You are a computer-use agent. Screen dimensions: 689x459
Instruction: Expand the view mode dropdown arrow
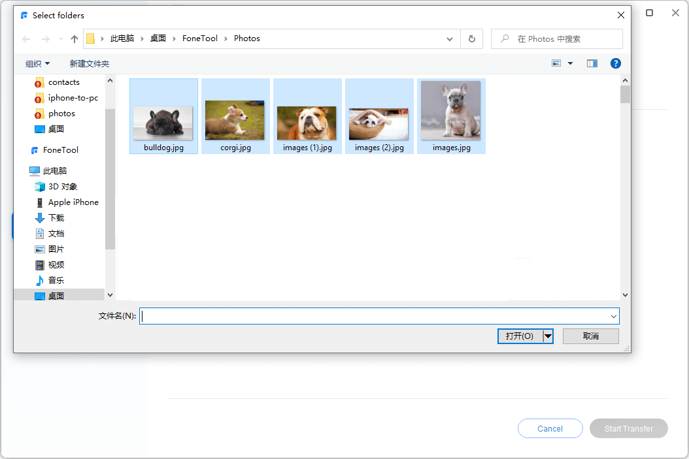point(570,63)
